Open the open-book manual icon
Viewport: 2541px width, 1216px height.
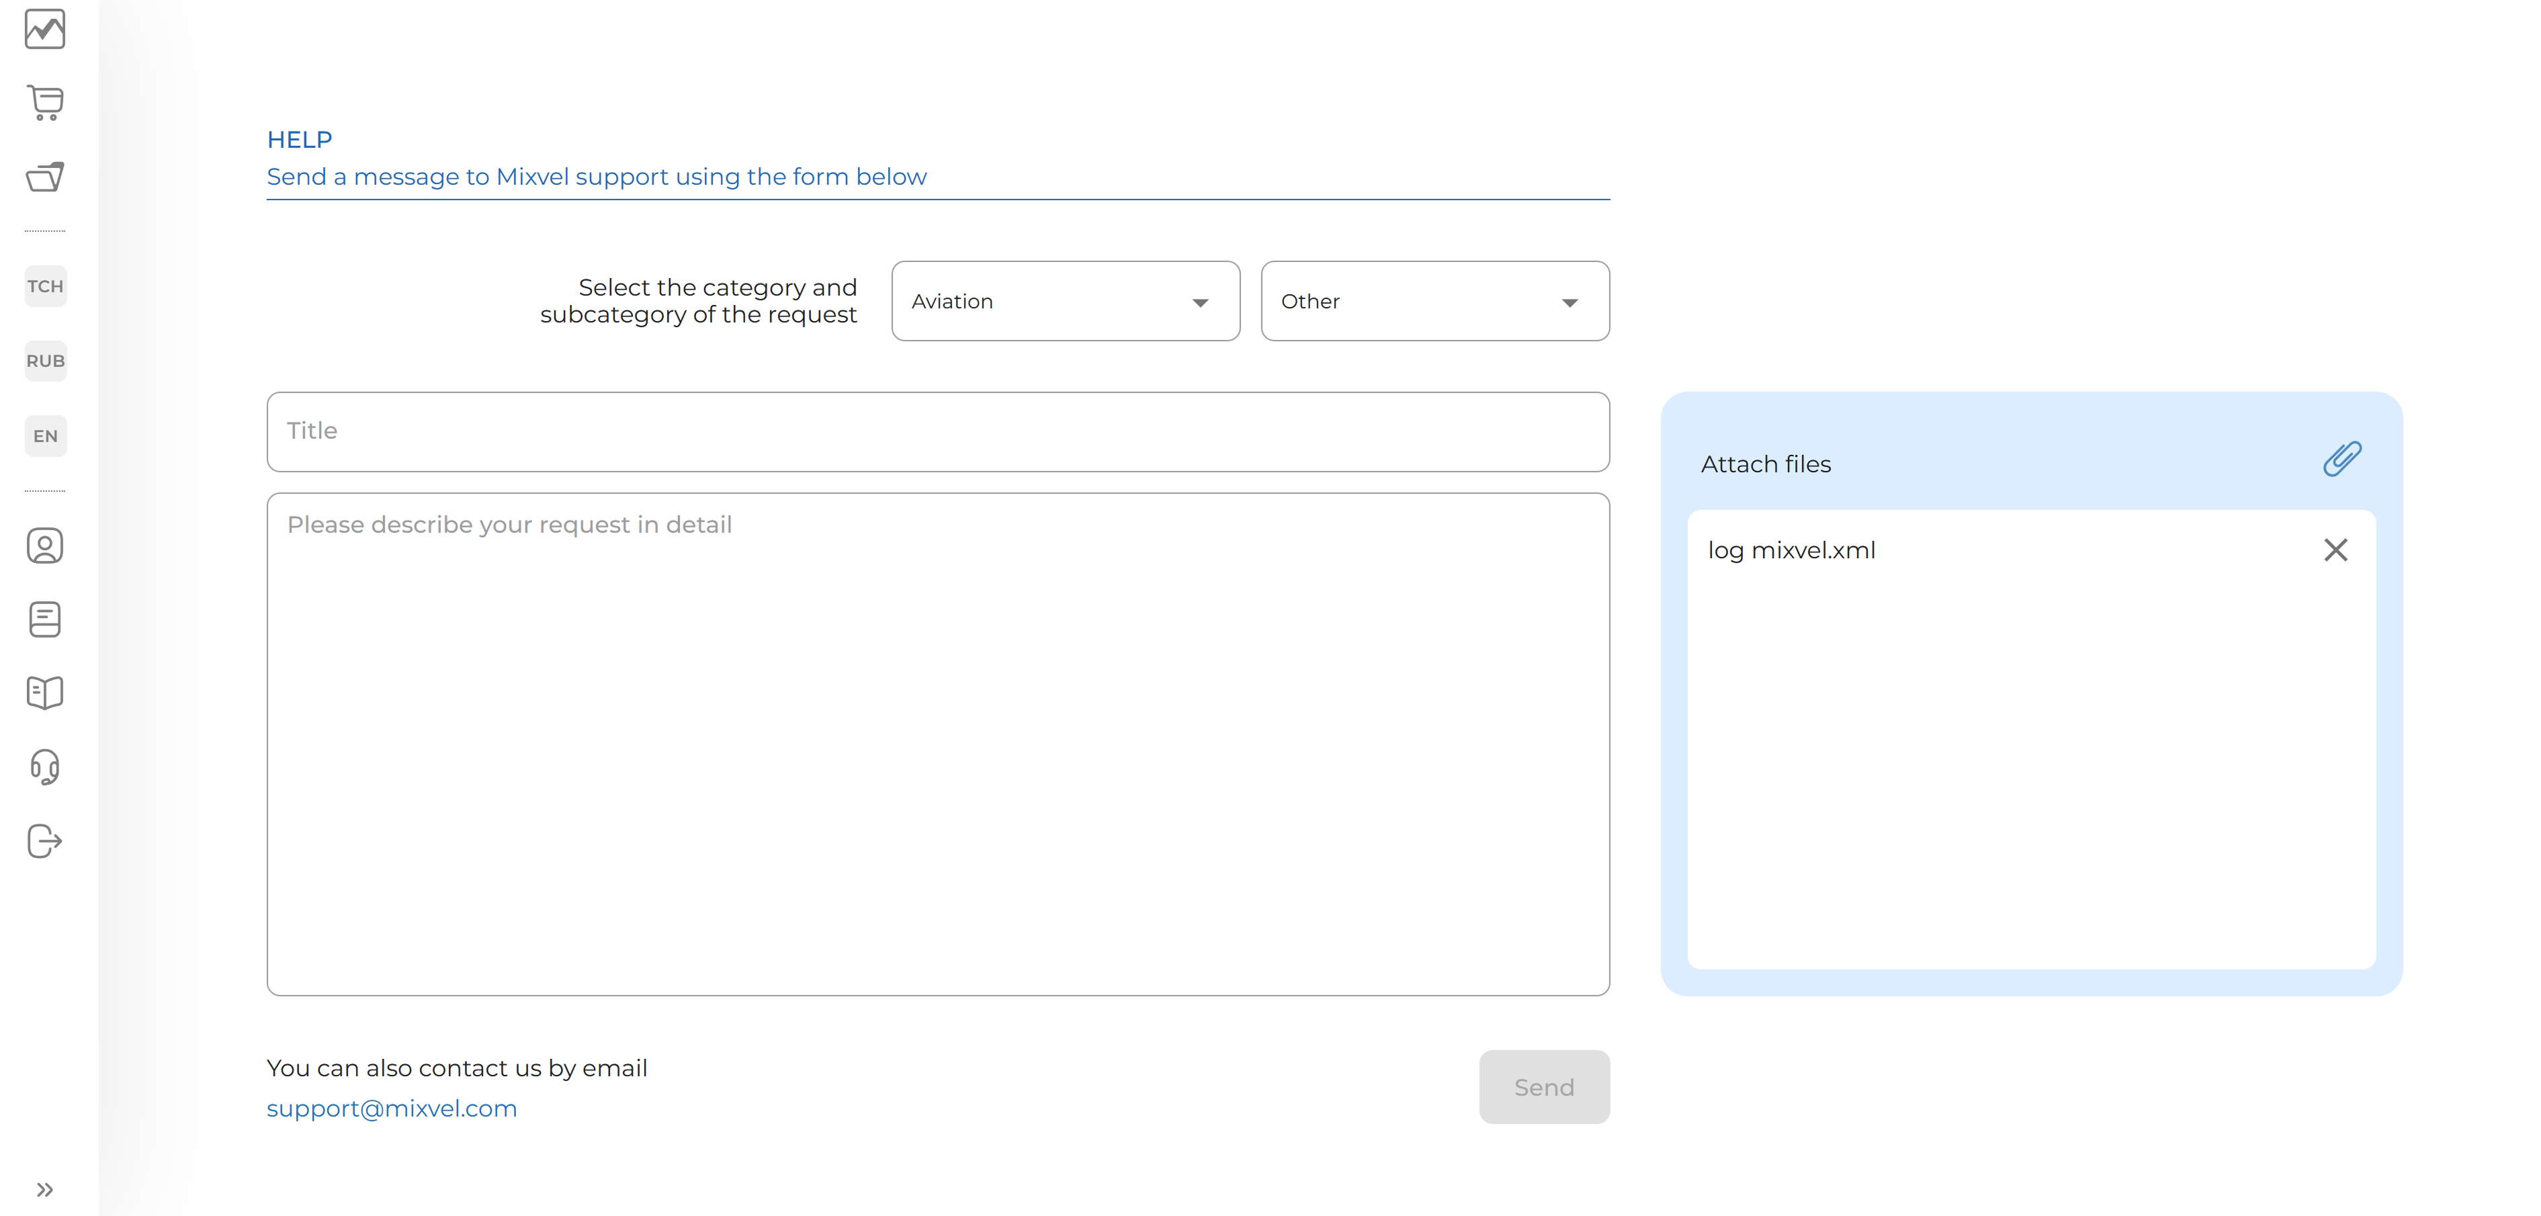(44, 693)
